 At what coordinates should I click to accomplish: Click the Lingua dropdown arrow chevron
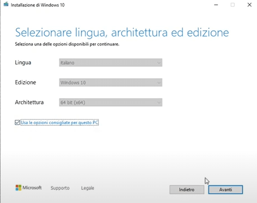click(158, 63)
